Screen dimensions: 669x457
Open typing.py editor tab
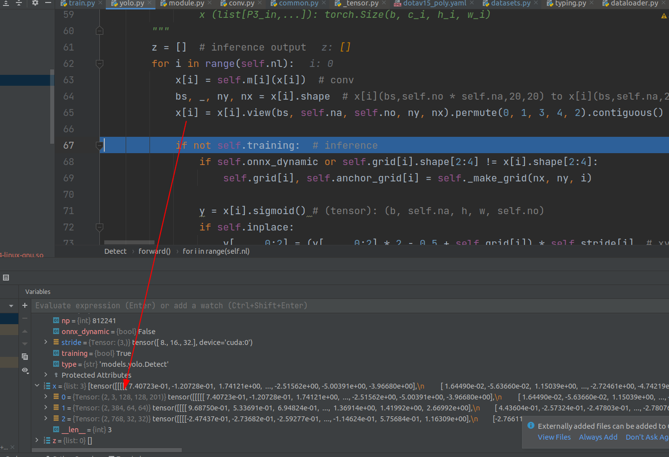pyautogui.click(x=570, y=3)
